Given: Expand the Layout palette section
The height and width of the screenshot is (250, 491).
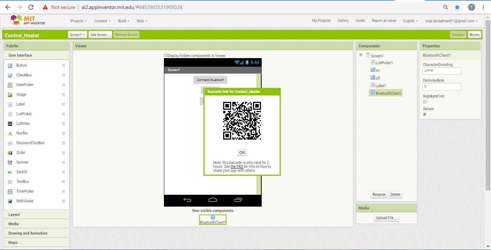Looking at the screenshot, I should (37, 214).
